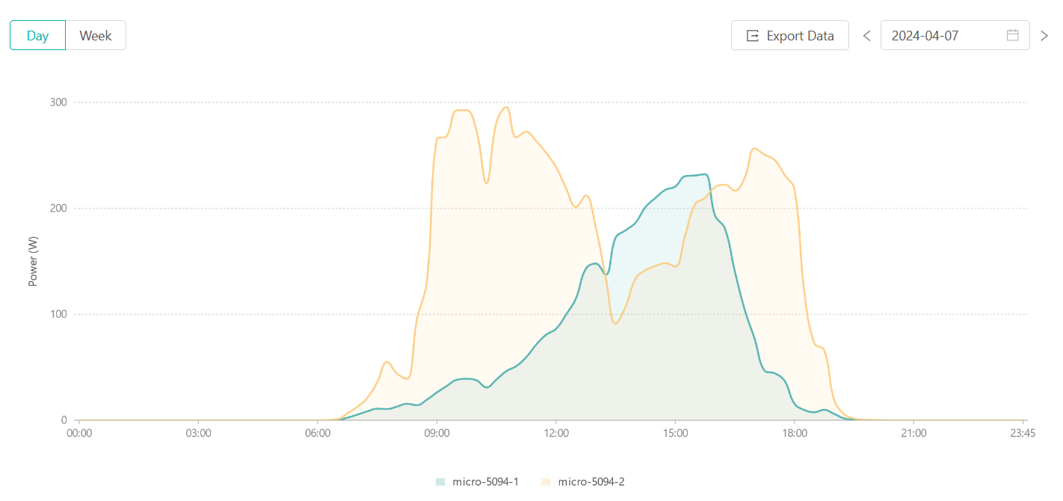The height and width of the screenshot is (501, 1063).
Task: Click the 09:00 x-axis label
Action: click(437, 433)
